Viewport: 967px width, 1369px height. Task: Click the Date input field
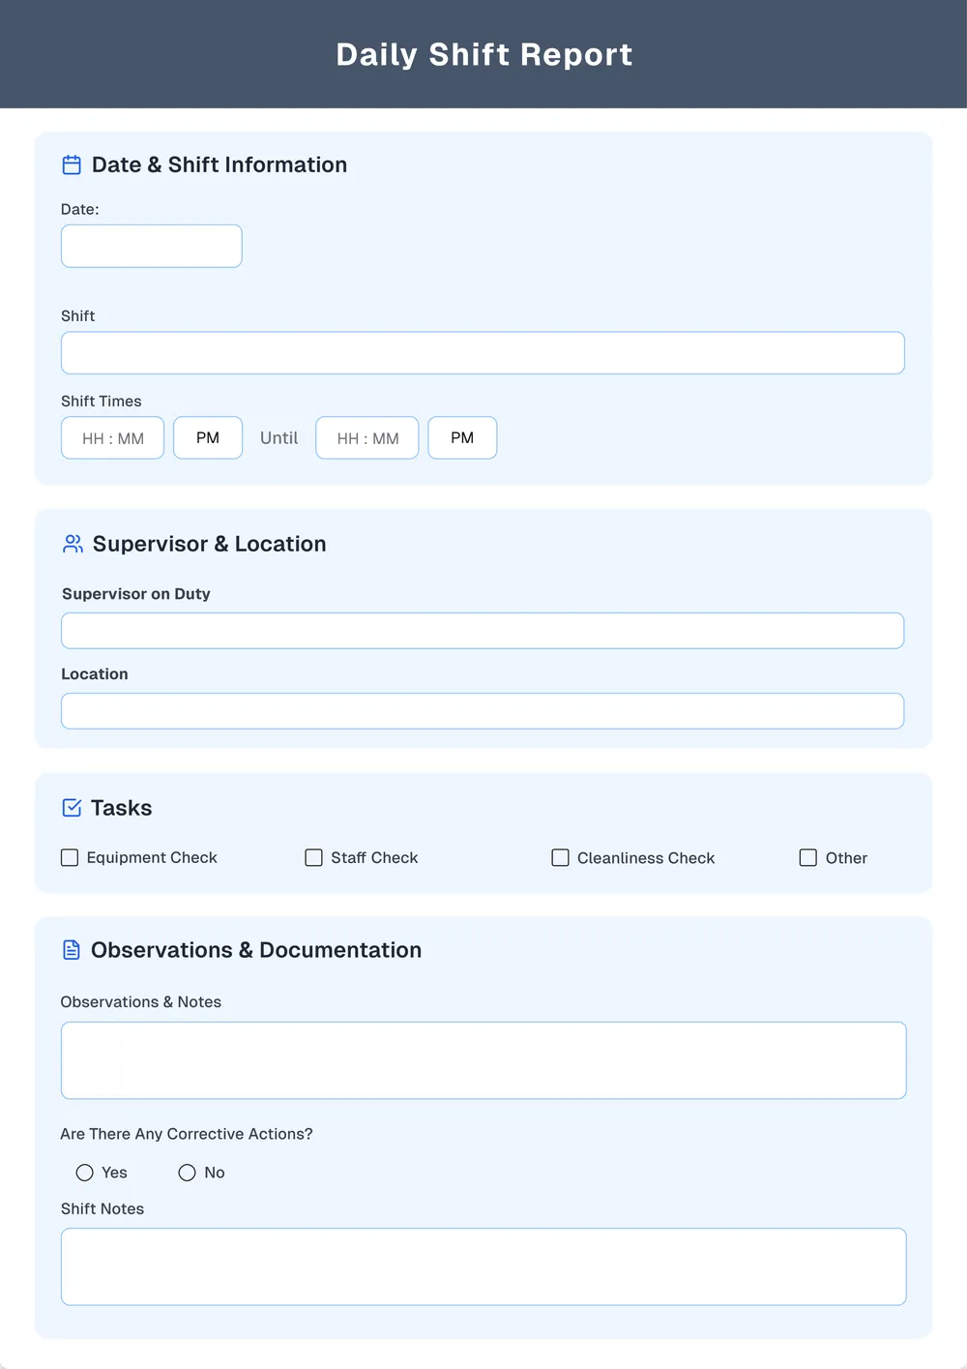point(151,246)
